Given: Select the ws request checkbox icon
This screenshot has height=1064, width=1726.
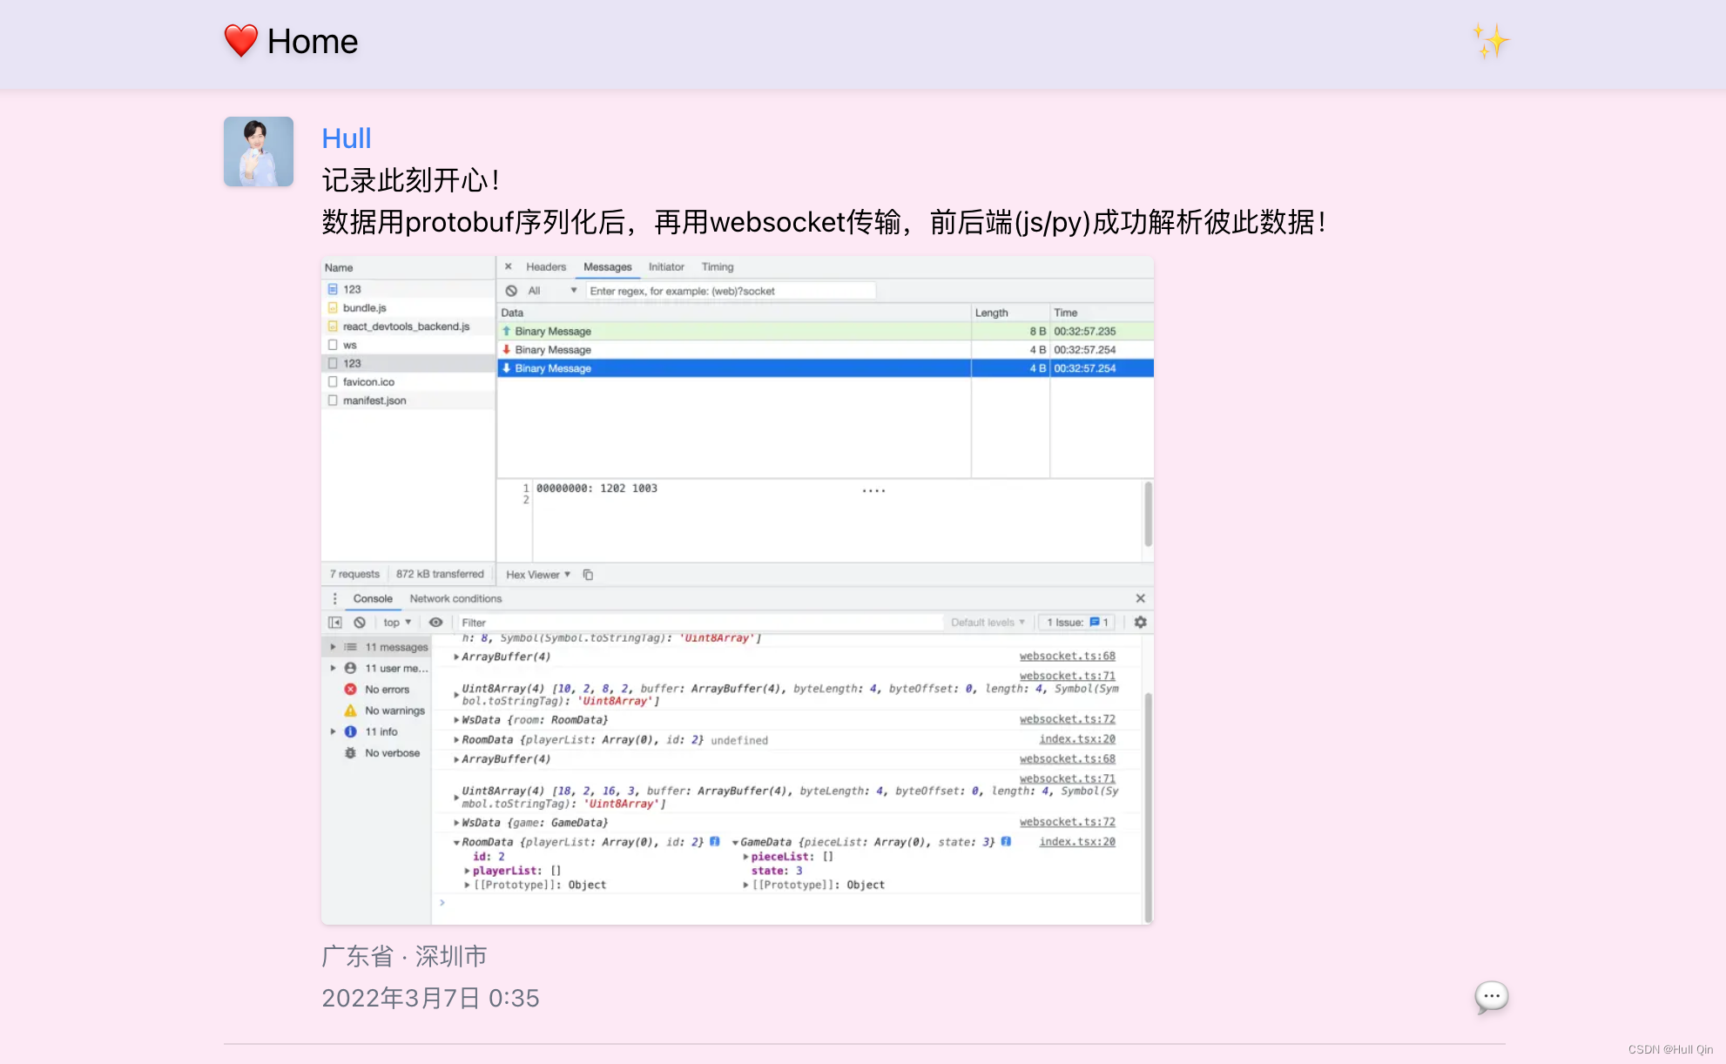Looking at the screenshot, I should tap(333, 345).
